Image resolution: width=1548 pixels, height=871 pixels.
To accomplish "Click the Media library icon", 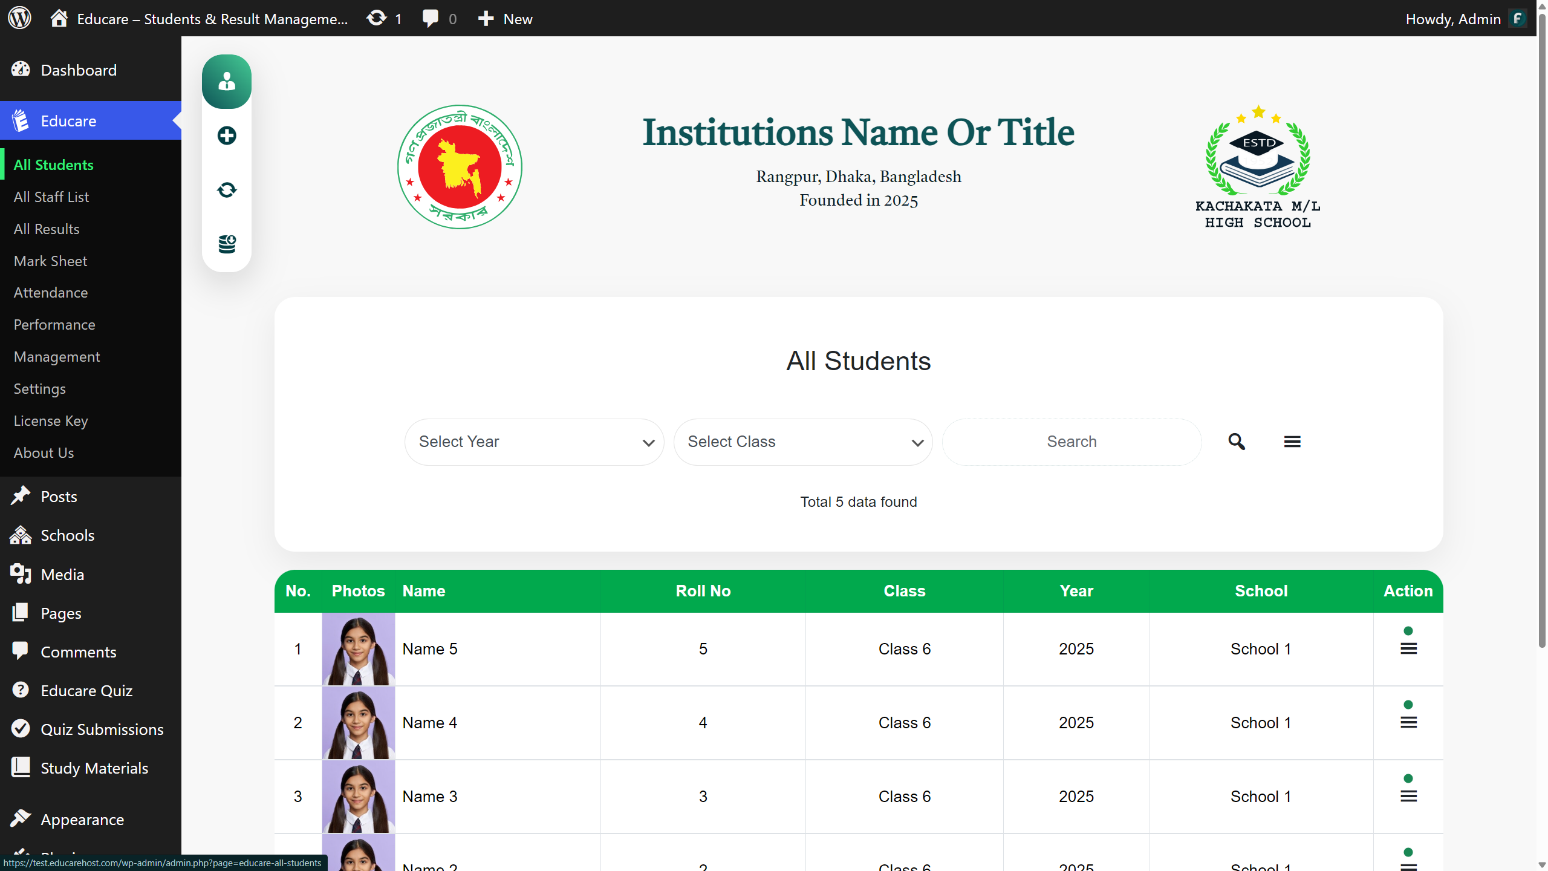I will coord(21,573).
